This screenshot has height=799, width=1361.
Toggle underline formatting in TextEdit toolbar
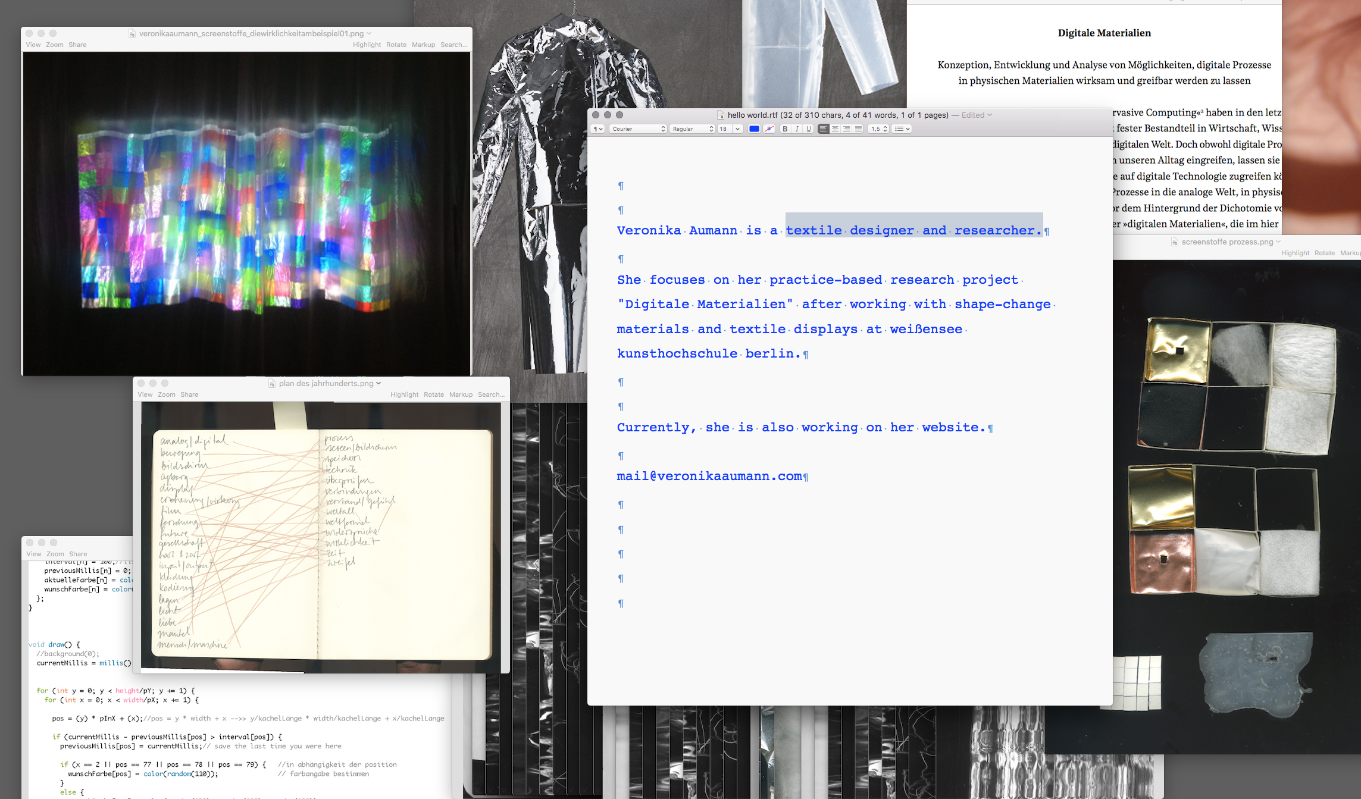(808, 129)
